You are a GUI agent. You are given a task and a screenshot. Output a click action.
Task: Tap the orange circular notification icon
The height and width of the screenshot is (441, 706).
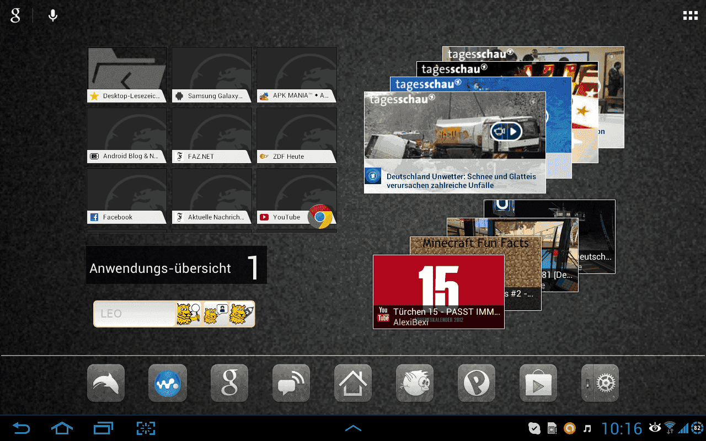click(570, 428)
